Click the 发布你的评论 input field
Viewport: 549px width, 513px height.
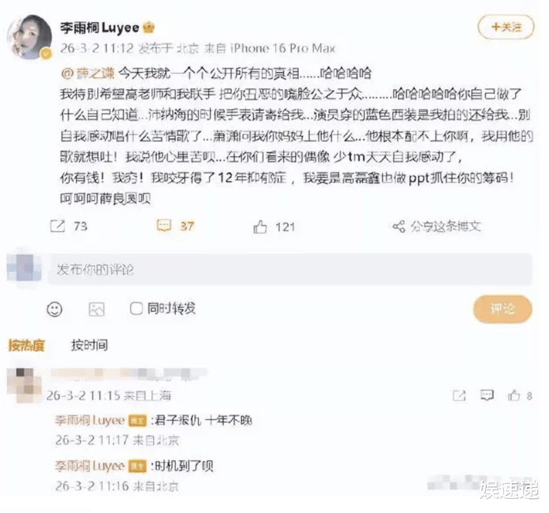(x=290, y=269)
